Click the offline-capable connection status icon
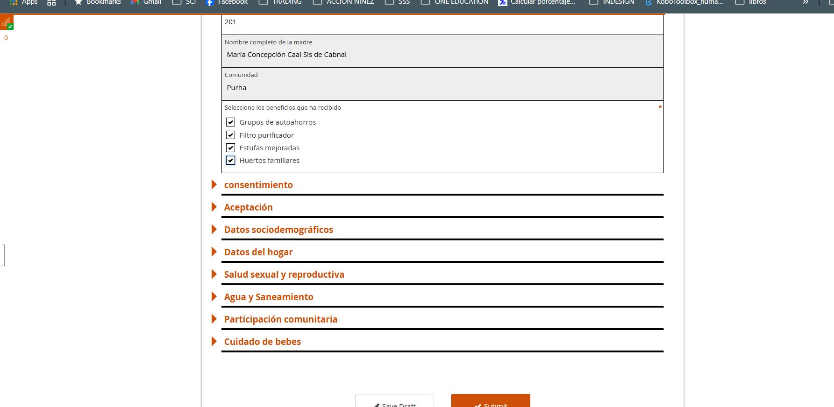 coord(7,22)
